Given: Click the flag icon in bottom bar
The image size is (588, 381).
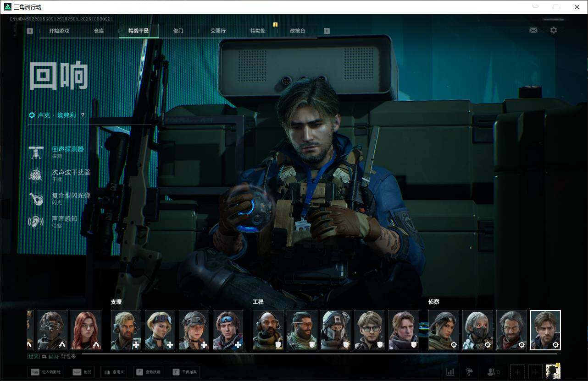Looking at the screenshot, I should click(469, 372).
